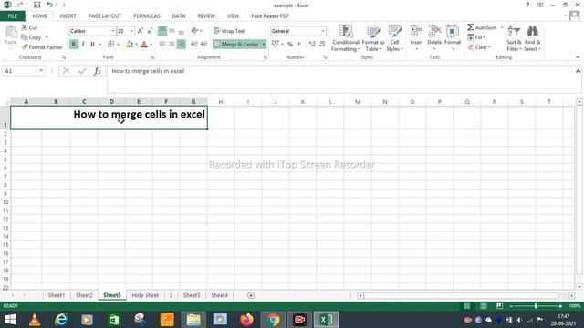Click Merge & Center button
Screen dimensions: 584x328
pyautogui.click(x=236, y=44)
